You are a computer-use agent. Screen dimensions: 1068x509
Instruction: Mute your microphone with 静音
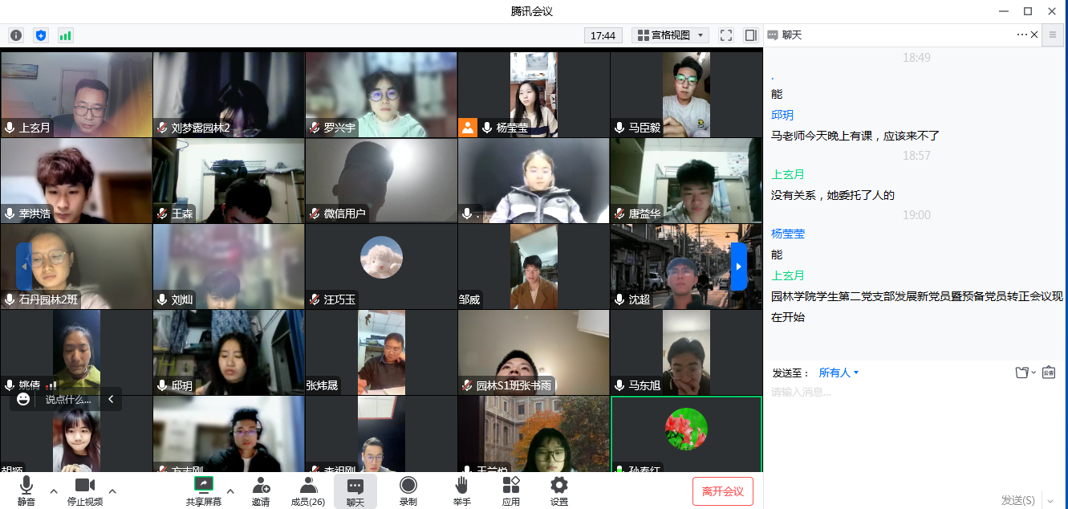[26, 491]
